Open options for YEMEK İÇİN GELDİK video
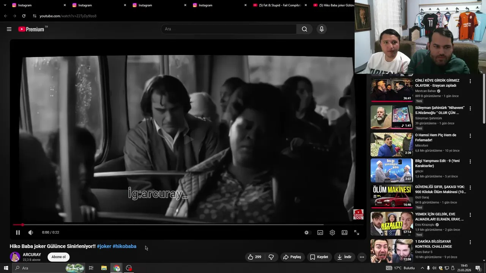Viewport: 486px width, 273px height. pyautogui.click(x=470, y=215)
